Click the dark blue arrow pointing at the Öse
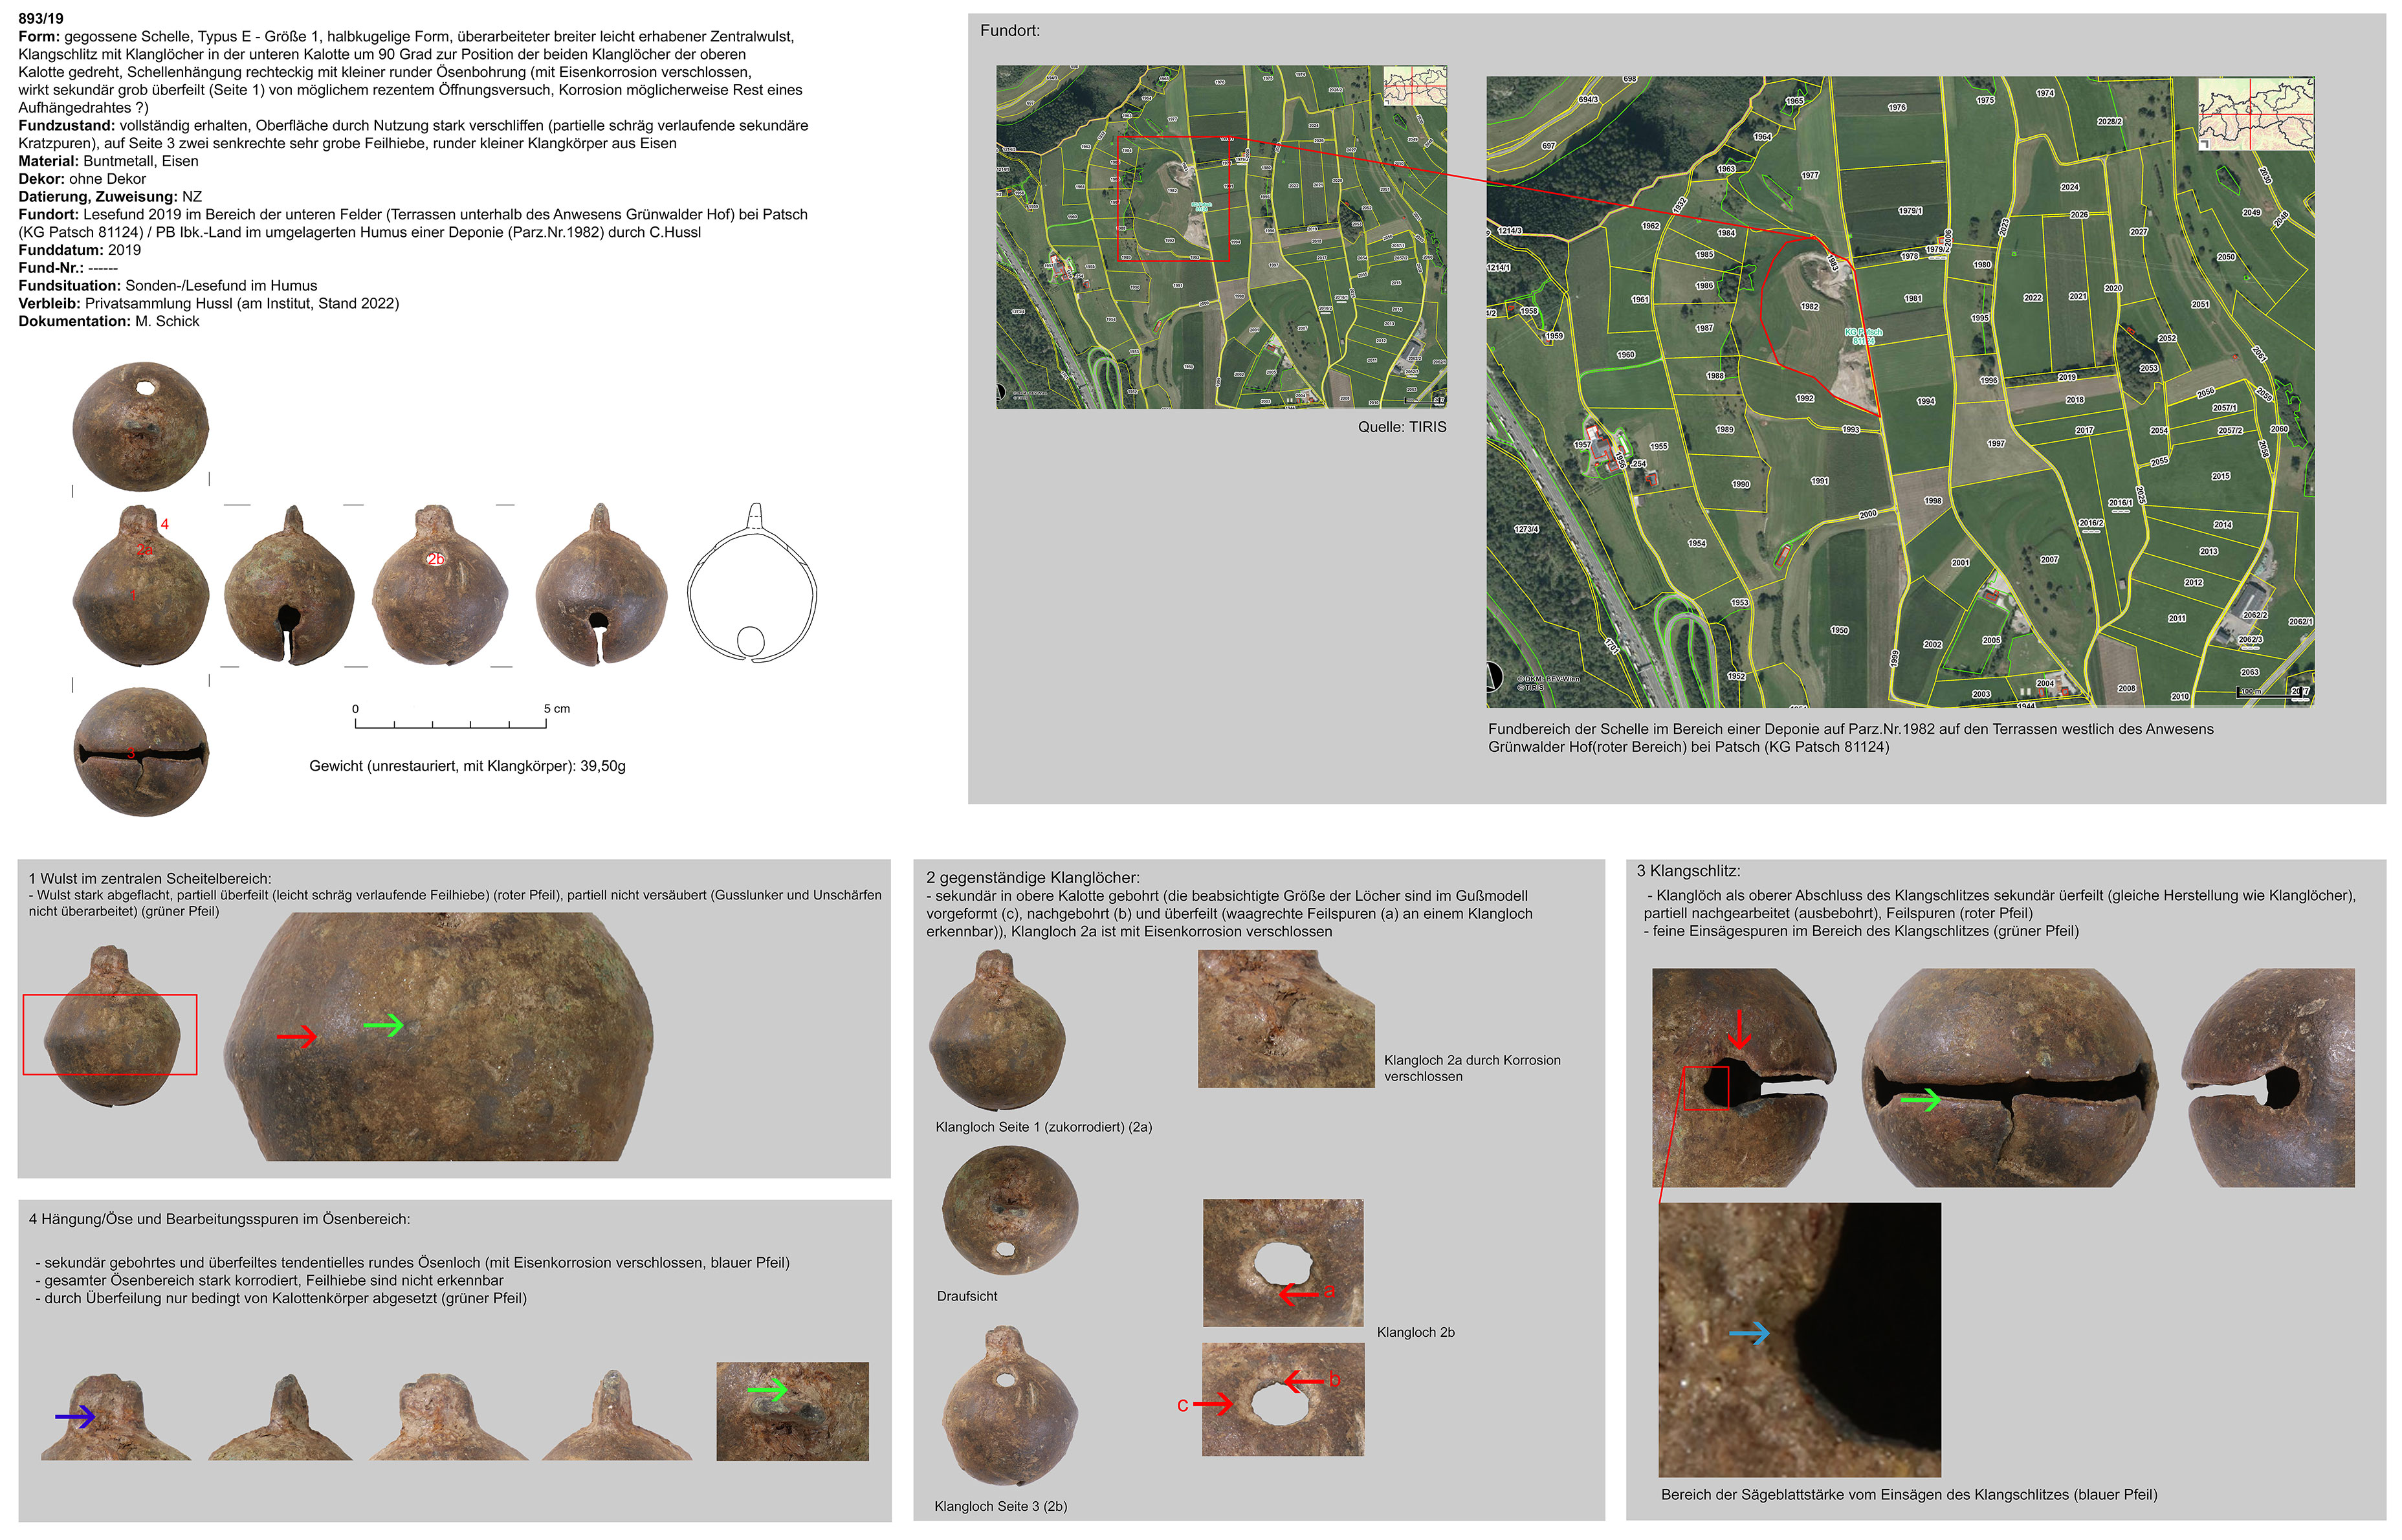The image size is (2402, 1540). [75, 1416]
